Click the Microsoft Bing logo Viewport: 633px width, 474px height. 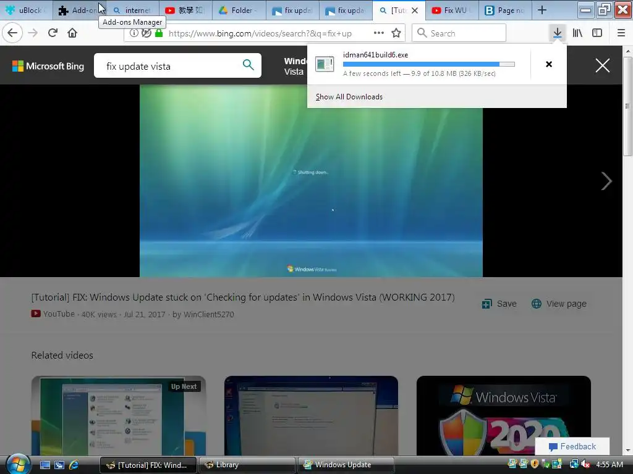pyautogui.click(x=48, y=66)
